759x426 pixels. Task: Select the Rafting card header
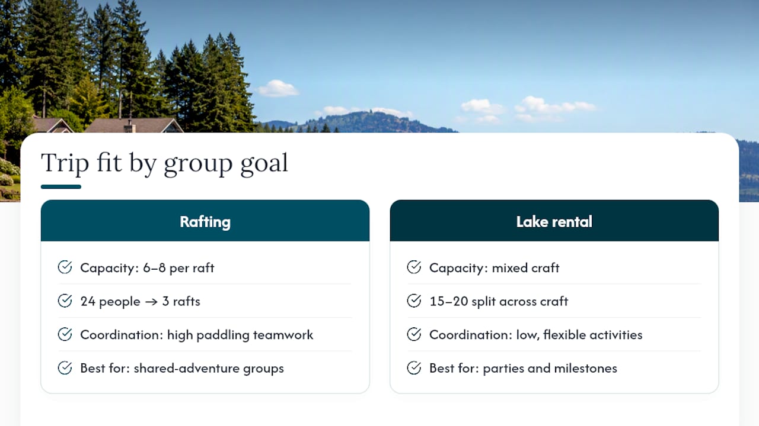click(205, 221)
